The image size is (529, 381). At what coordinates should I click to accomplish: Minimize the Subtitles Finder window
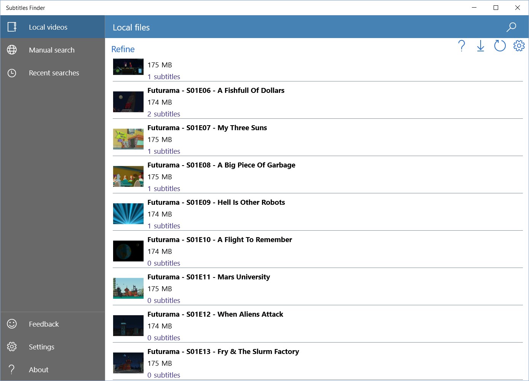[x=474, y=8]
